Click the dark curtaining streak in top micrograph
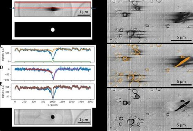Viewport: 193px width, 131px height. (53, 9)
